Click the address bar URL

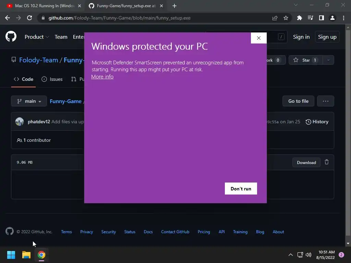tap(120, 18)
